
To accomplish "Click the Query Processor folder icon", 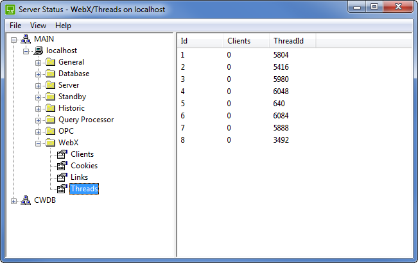I will point(50,120).
